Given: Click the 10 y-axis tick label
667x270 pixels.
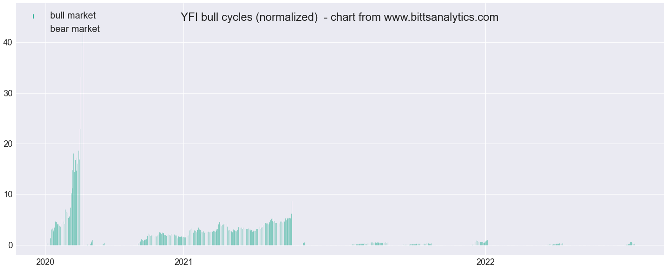Looking at the screenshot, I should [x=8, y=195].
